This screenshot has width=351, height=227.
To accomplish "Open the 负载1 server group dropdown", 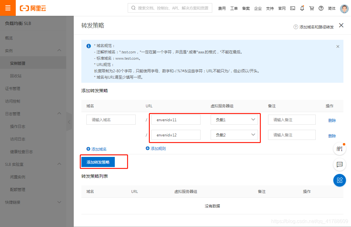I will point(234,120).
